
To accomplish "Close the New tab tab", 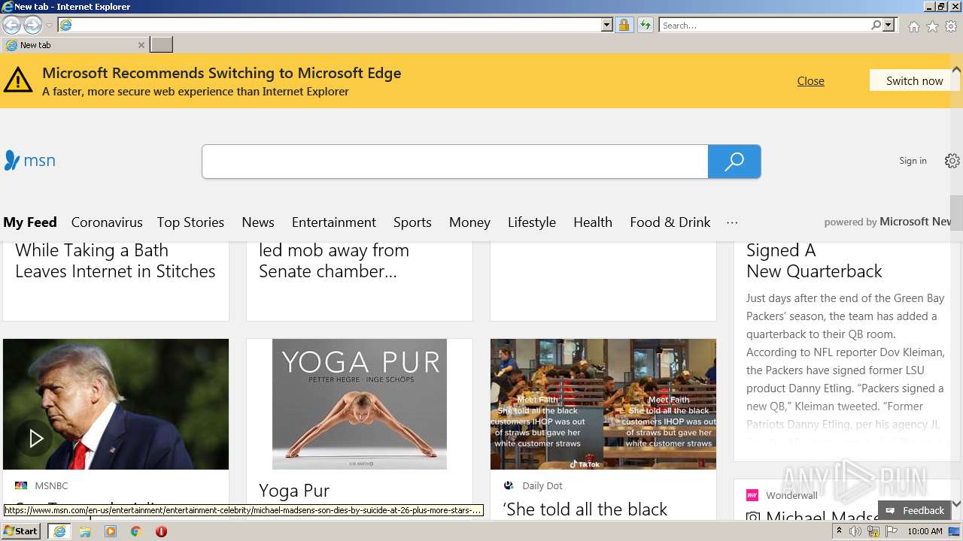I will click(x=141, y=45).
